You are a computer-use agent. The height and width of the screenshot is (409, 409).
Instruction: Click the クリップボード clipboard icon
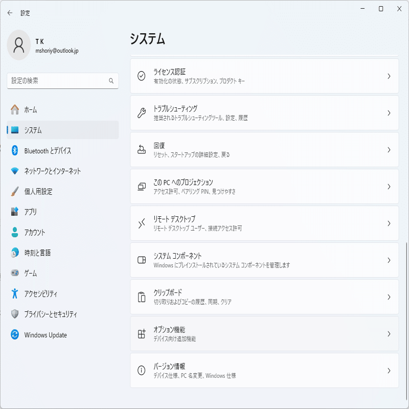[142, 297]
